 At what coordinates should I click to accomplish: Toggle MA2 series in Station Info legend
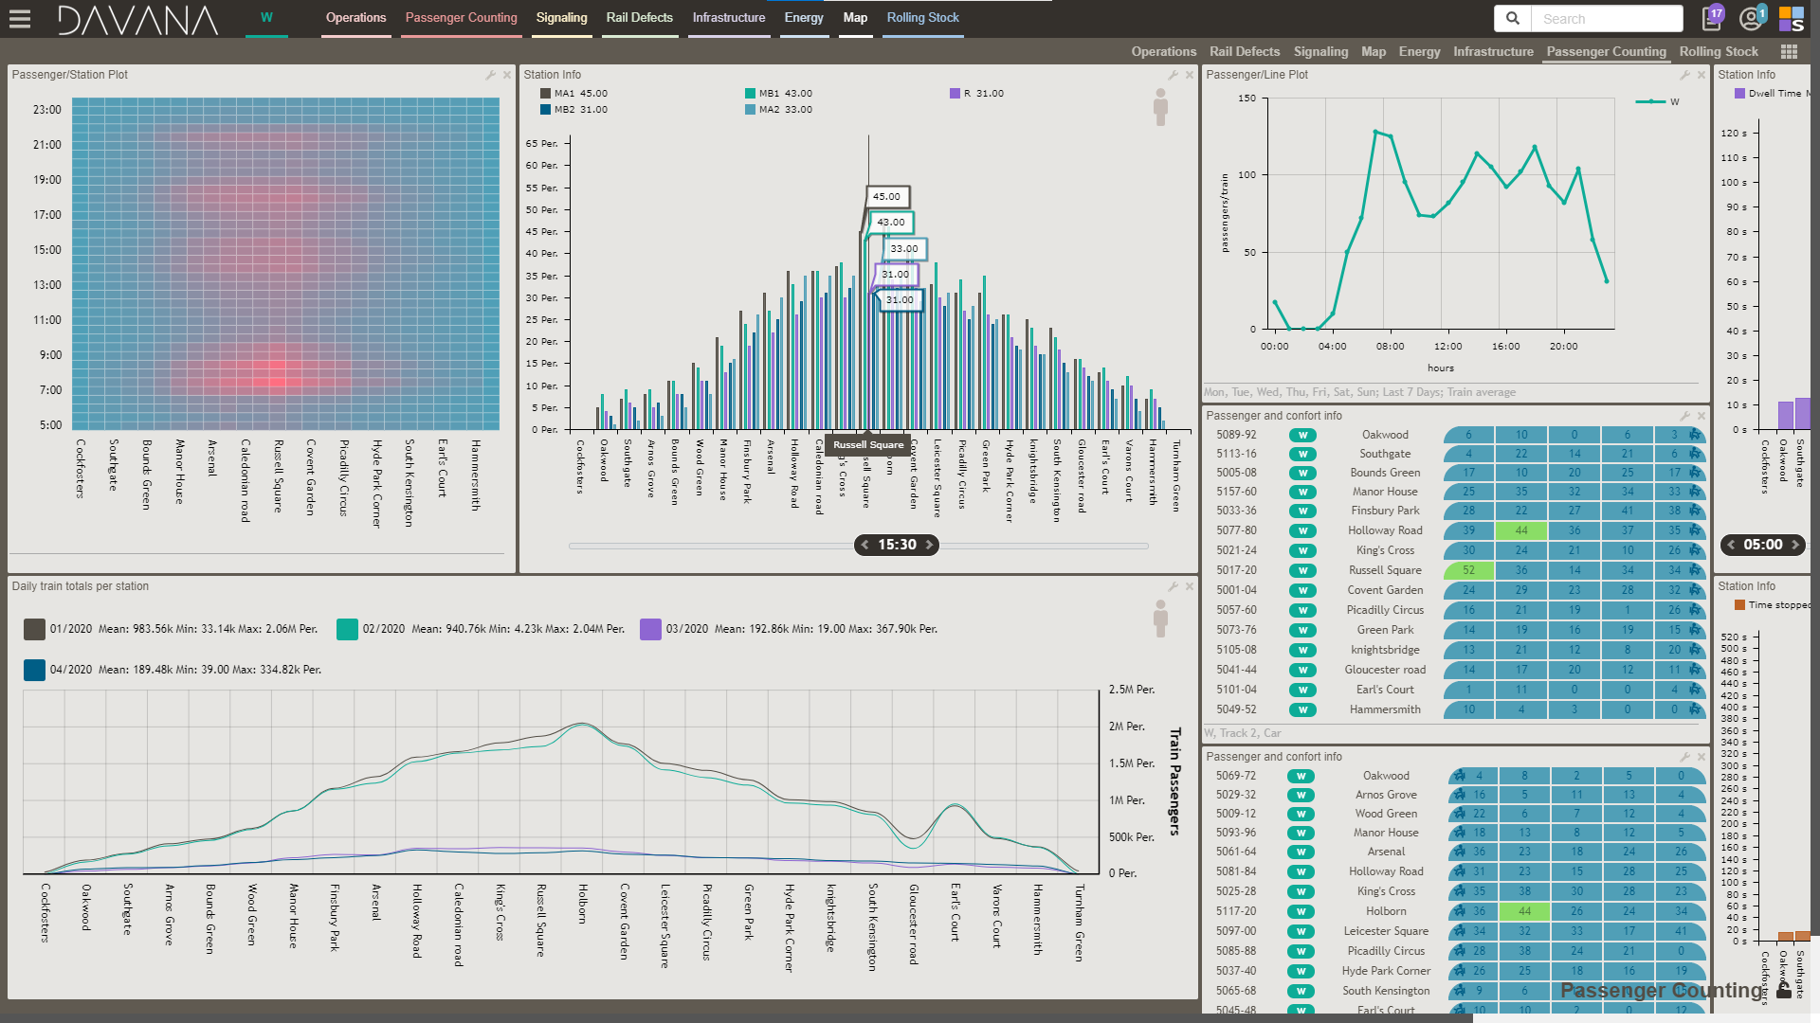pos(778,109)
